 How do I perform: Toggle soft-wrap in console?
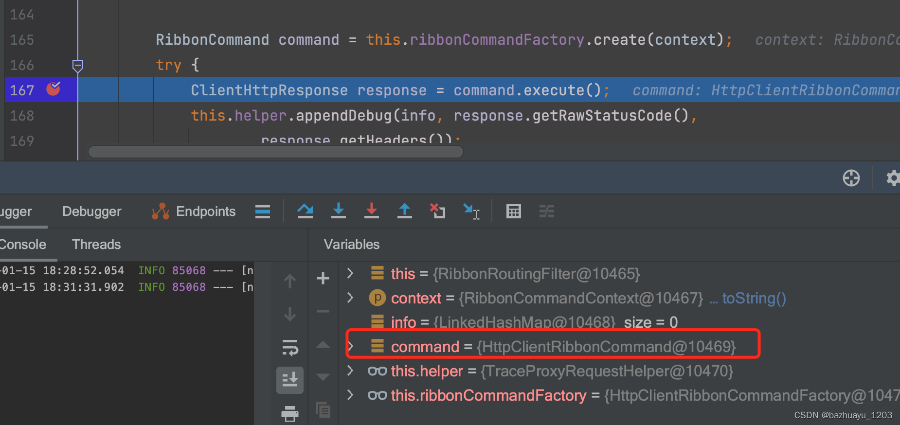[x=290, y=348]
